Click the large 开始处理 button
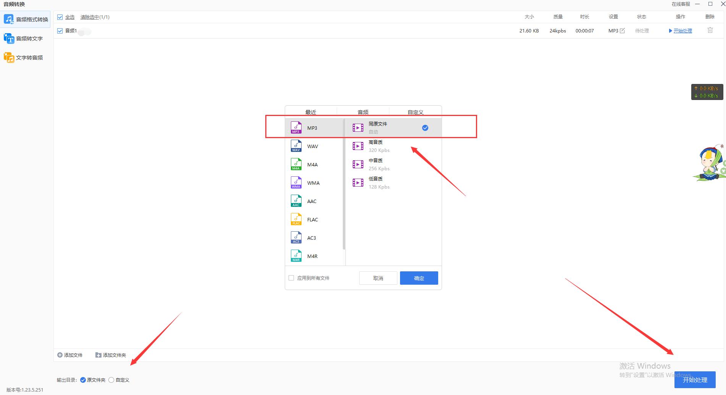 click(x=695, y=380)
